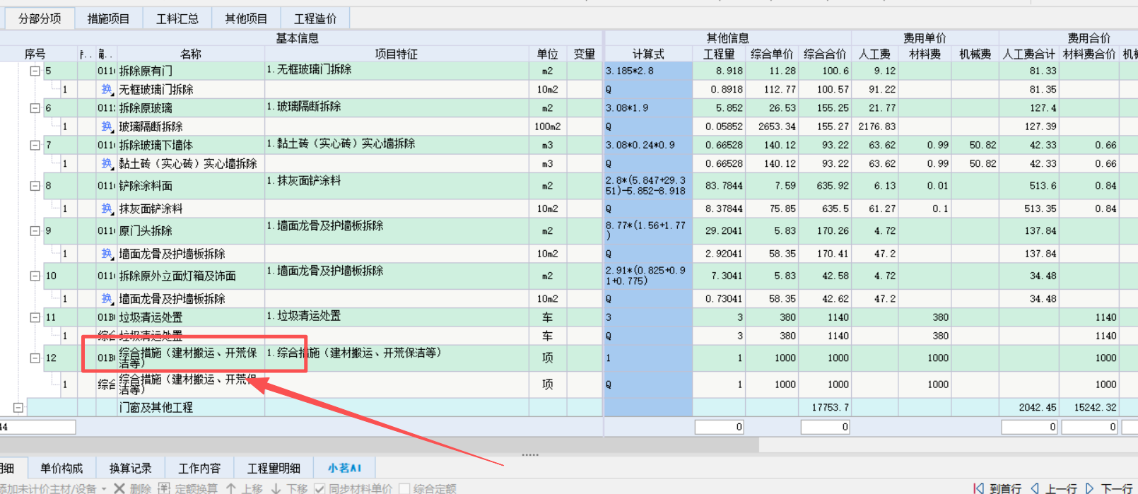This screenshot has height=494, width=1138.
Task: Click the 工程量 column header
Action: [x=719, y=54]
